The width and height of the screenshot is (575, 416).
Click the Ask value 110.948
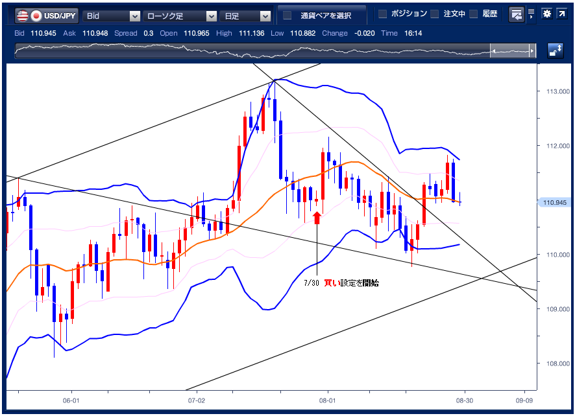[95, 33]
